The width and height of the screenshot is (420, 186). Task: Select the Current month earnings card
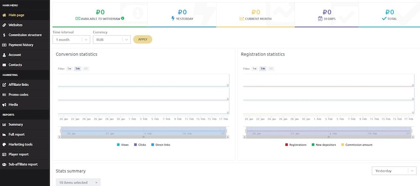[x=256, y=15]
